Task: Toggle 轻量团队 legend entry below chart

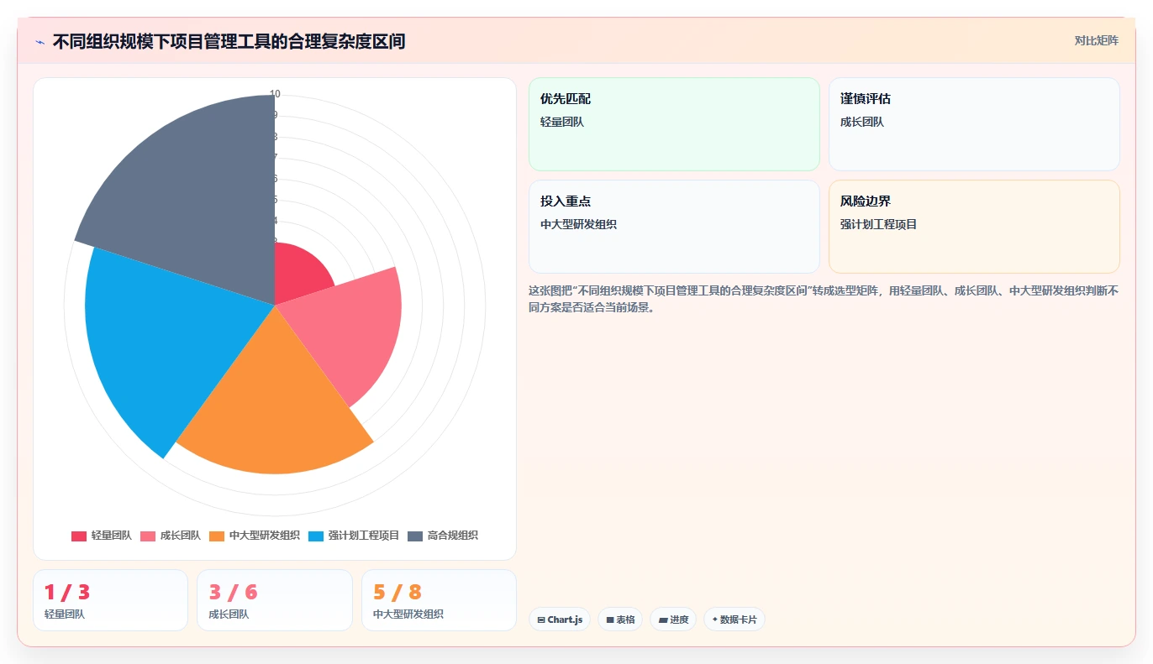Action: coord(101,536)
